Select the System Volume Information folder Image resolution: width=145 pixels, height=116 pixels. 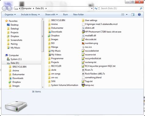pos(63,85)
